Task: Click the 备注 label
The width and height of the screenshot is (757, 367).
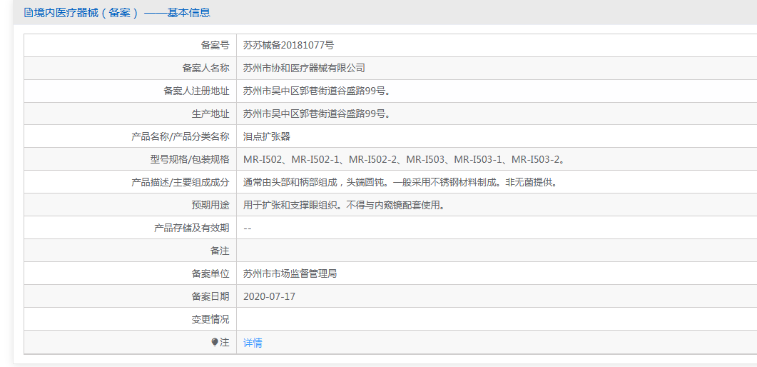Action: [220, 251]
